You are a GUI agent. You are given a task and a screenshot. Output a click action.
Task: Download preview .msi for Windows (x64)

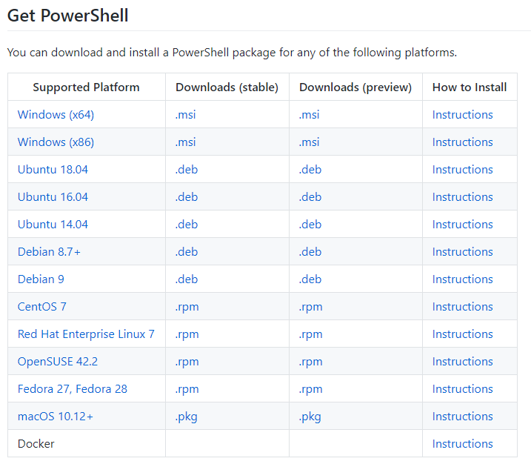309,115
